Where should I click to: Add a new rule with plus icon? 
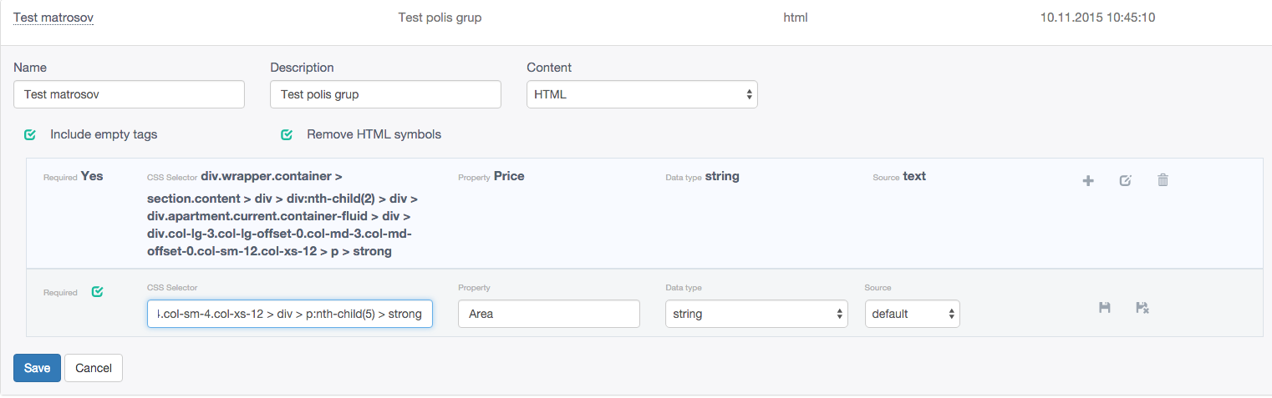tap(1088, 180)
